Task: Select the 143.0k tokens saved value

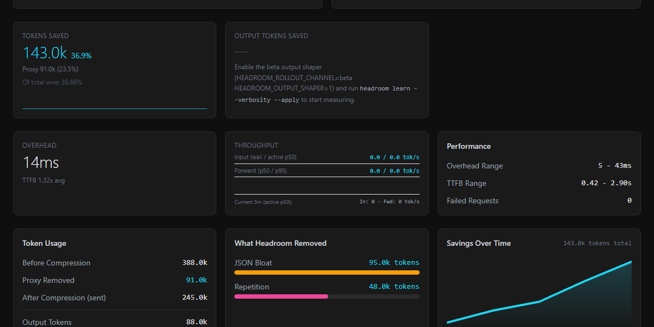Action: [45, 53]
